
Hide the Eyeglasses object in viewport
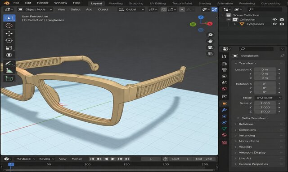coord(274,24)
